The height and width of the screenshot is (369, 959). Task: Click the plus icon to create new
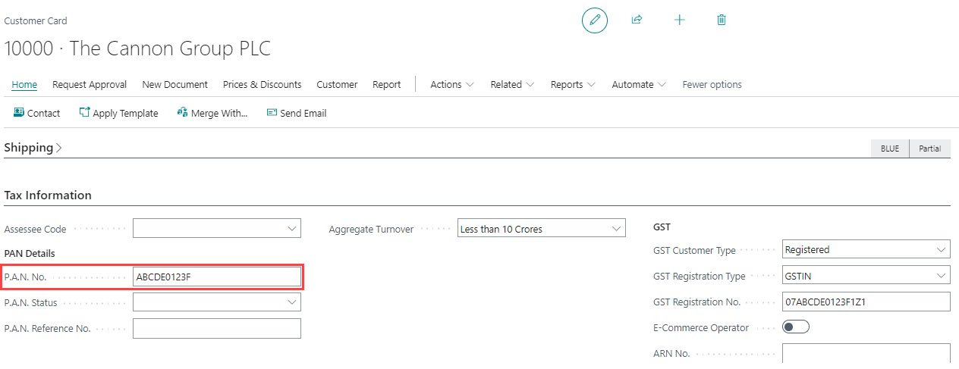tap(679, 20)
